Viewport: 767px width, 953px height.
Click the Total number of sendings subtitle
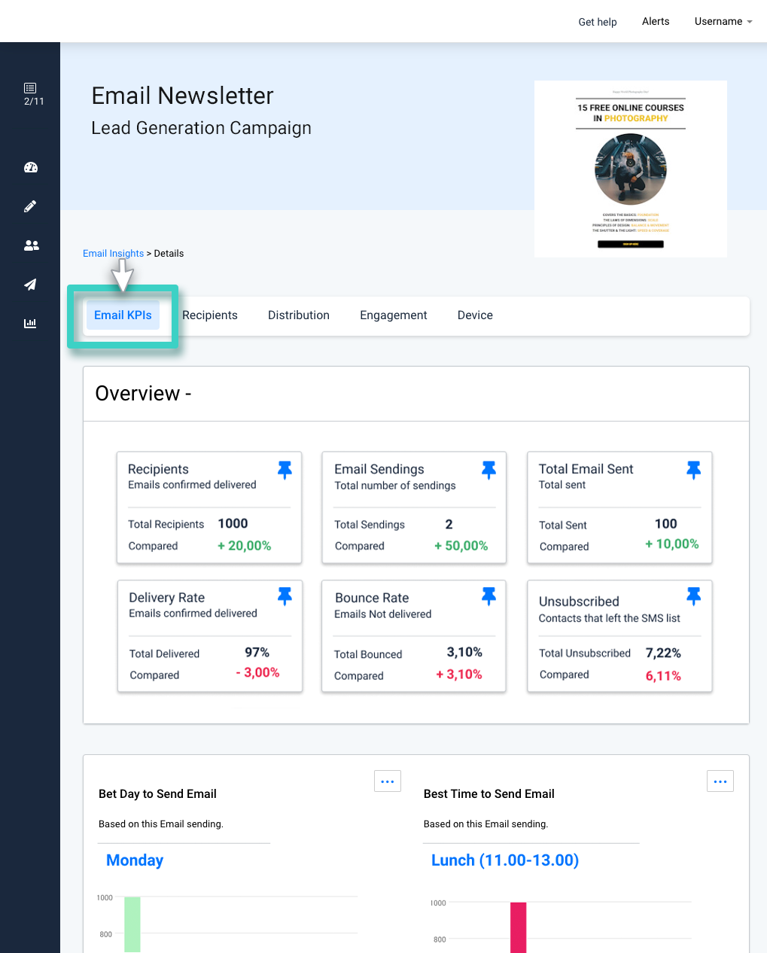click(395, 486)
